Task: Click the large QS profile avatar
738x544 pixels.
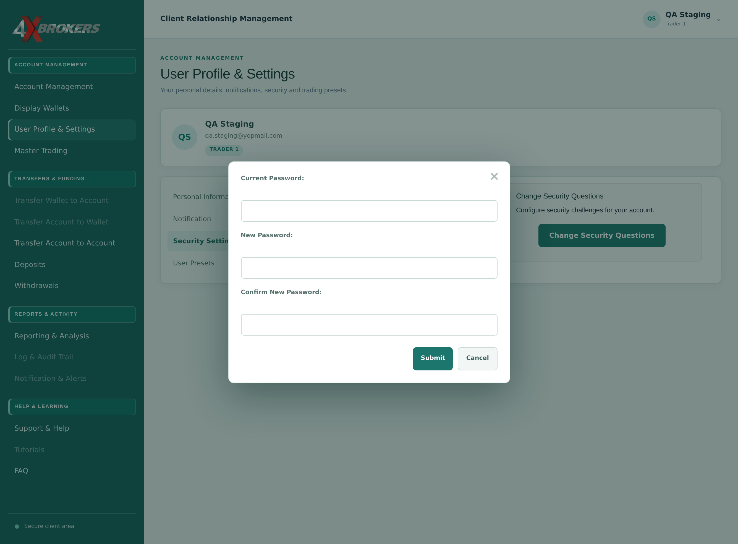Action: (x=184, y=137)
